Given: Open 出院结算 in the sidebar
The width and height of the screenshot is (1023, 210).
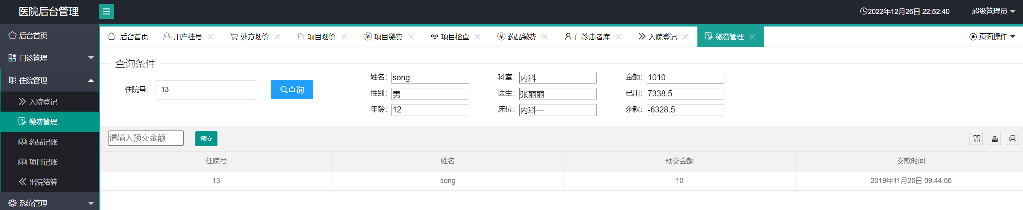Looking at the screenshot, I should click(43, 182).
